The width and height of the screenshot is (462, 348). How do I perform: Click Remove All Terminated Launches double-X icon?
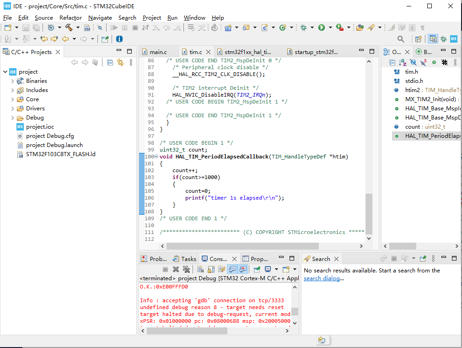pos(186,269)
